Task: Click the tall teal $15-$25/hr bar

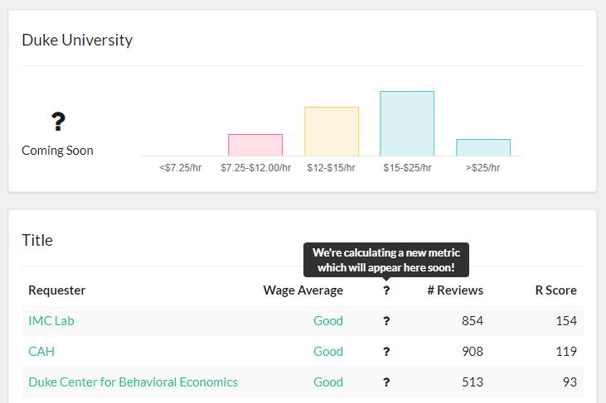Action: (407, 123)
